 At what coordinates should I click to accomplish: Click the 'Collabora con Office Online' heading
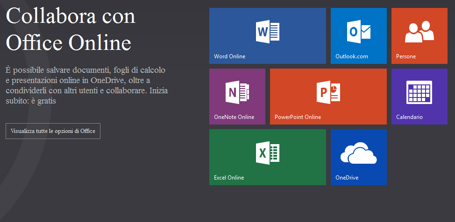(71, 29)
